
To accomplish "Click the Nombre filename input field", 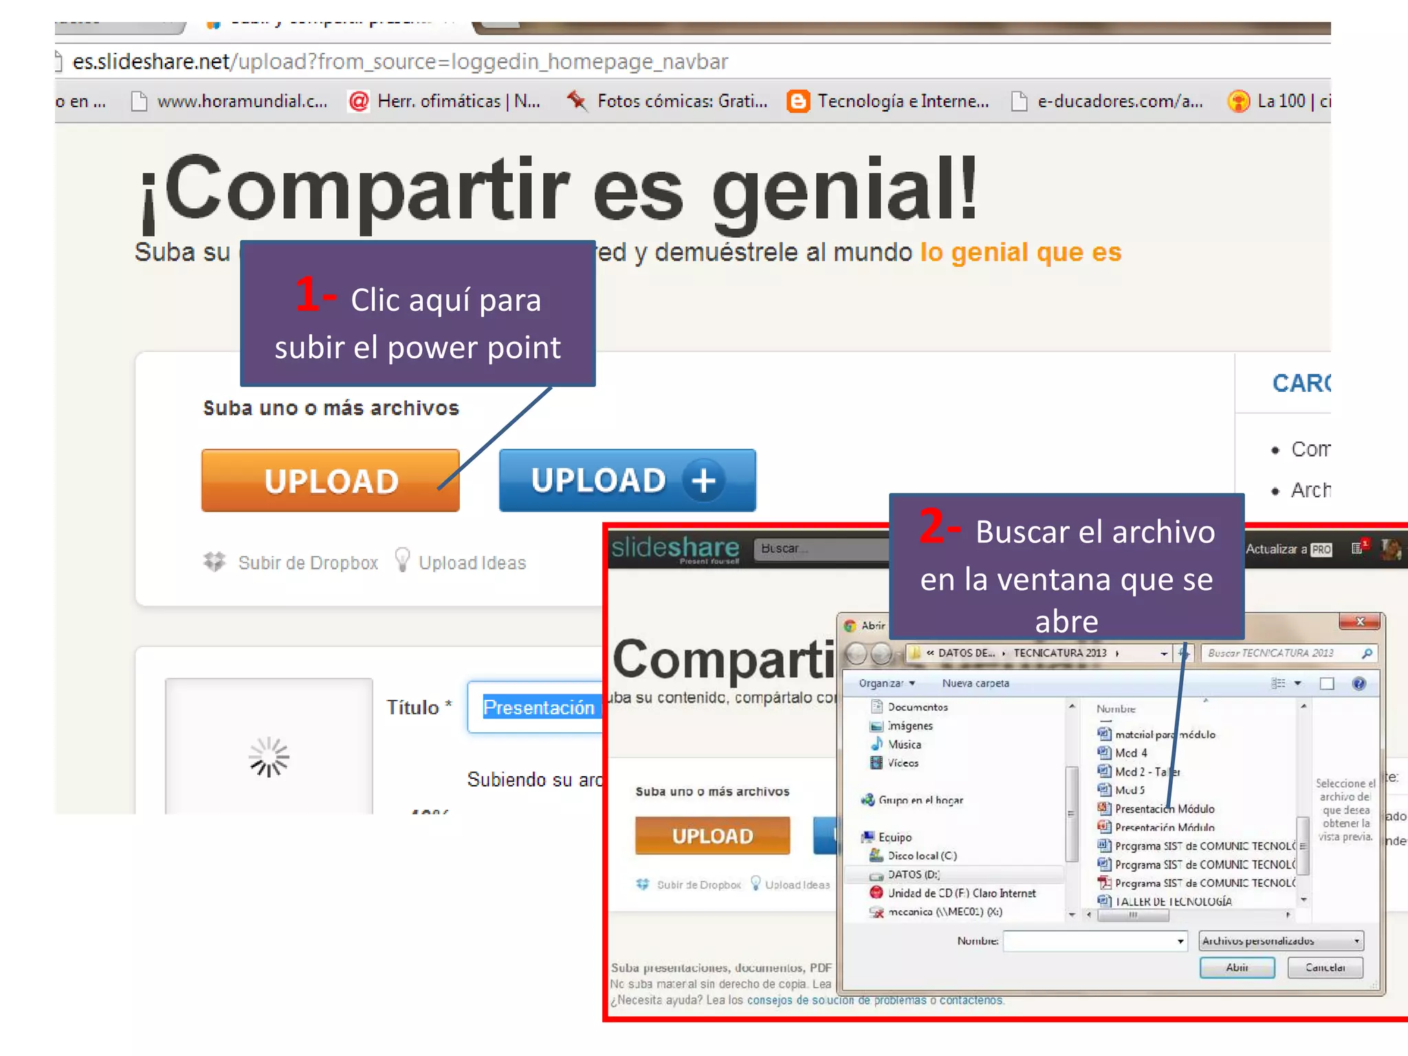I will click(x=1090, y=940).
